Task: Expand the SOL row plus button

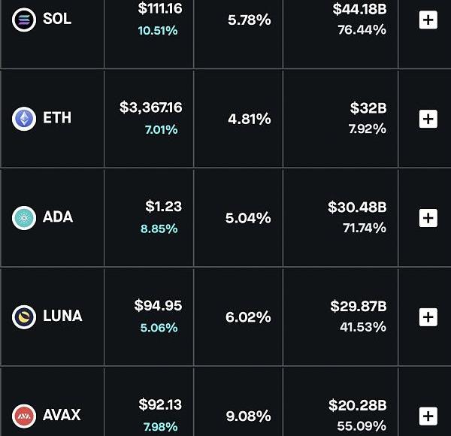Action: click(x=428, y=20)
